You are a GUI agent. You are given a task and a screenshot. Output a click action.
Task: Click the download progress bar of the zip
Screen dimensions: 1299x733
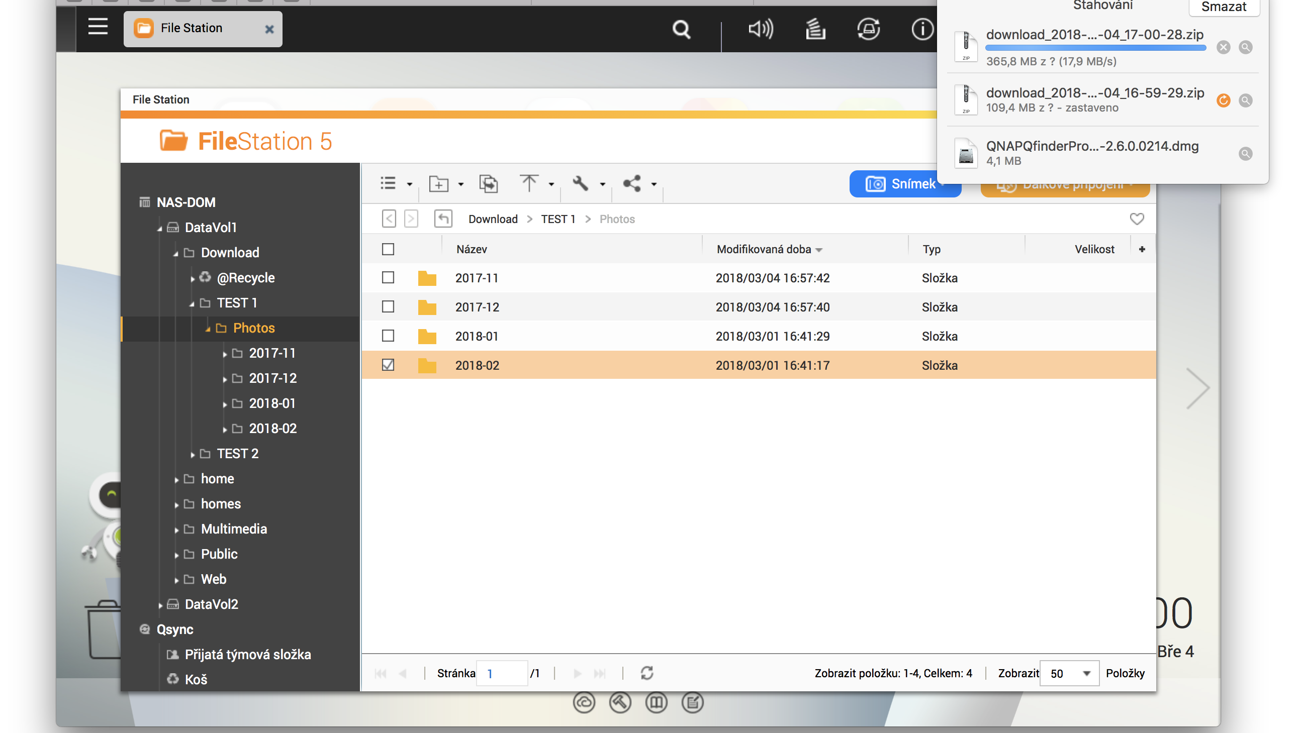[1095, 48]
